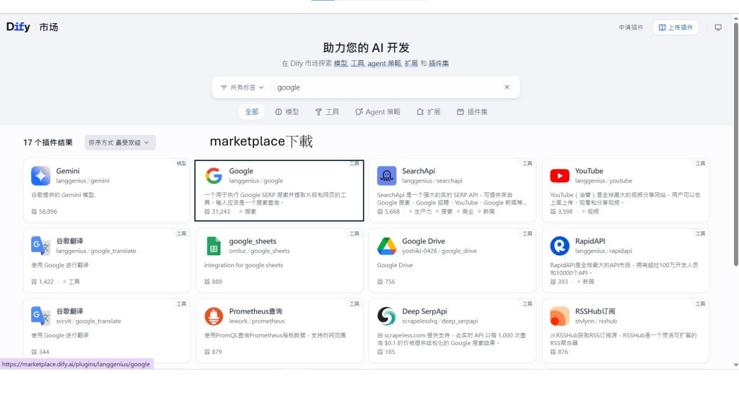The height and width of the screenshot is (416, 739).
Task: Click the 市场 label next to Dify
Action: [x=48, y=27]
